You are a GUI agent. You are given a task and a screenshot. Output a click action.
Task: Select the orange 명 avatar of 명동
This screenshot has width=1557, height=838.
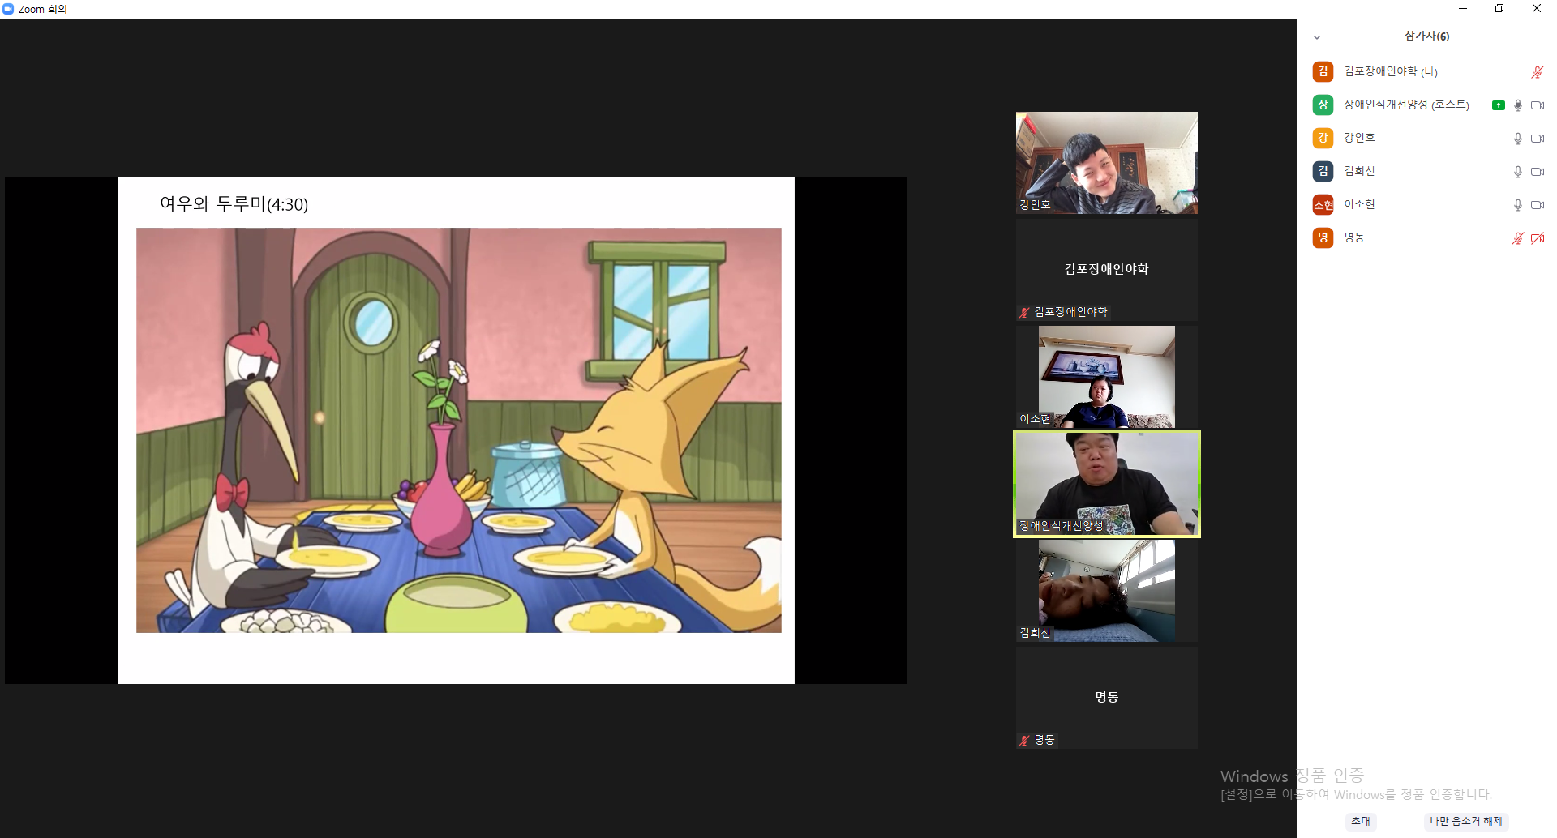1323,237
